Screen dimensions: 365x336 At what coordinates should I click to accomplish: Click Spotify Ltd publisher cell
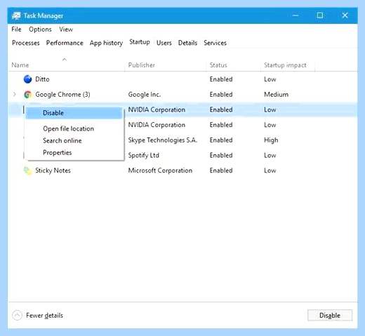[144, 155]
